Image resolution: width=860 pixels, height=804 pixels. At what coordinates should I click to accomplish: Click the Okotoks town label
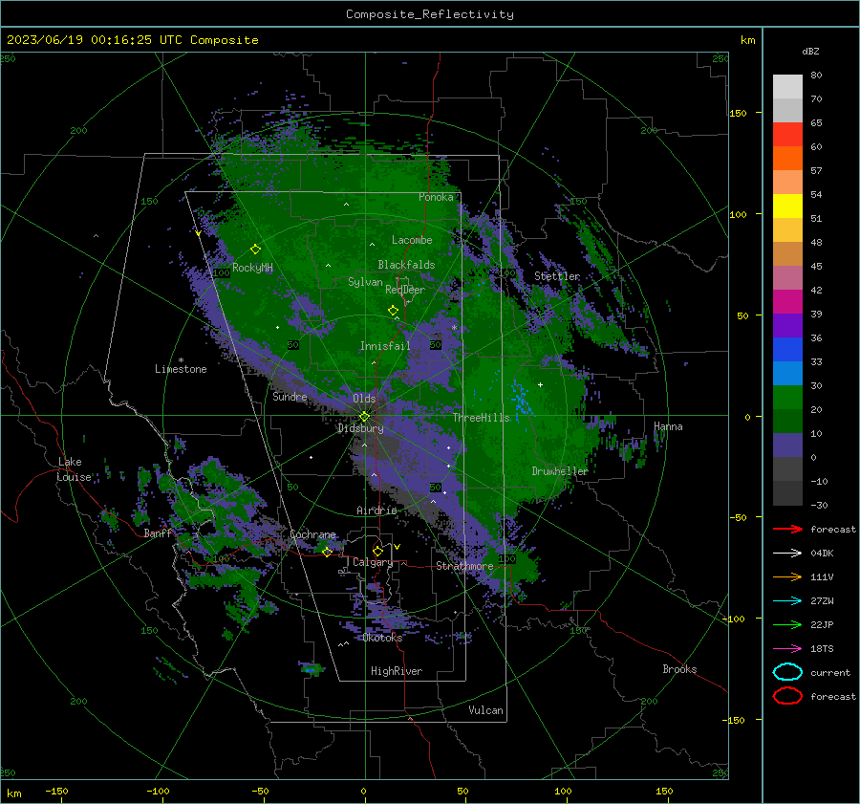pyautogui.click(x=382, y=638)
